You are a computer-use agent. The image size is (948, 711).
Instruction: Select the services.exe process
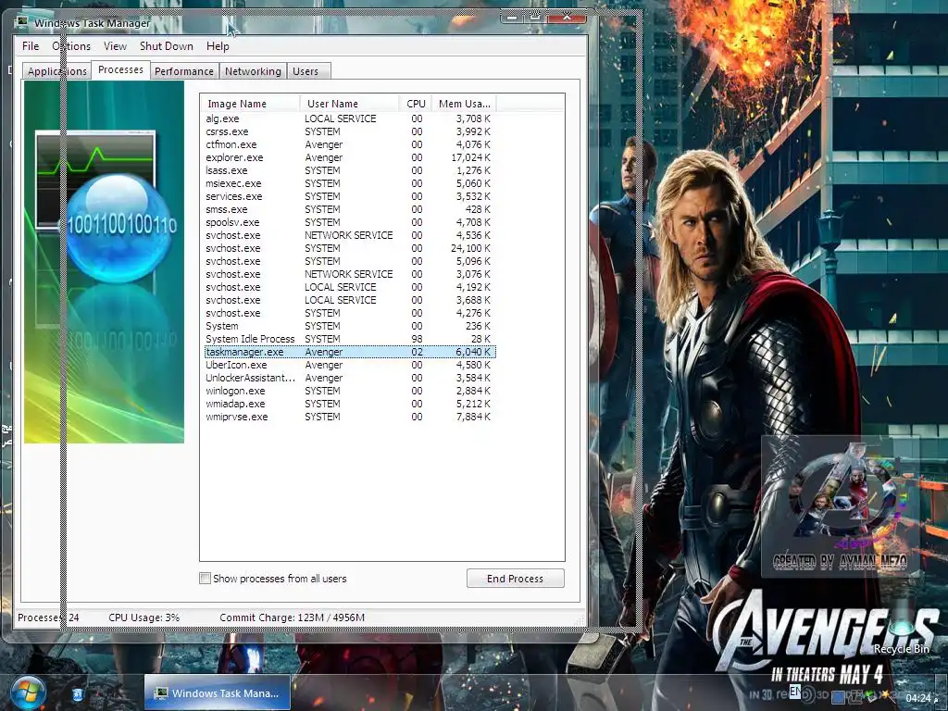pyautogui.click(x=349, y=196)
